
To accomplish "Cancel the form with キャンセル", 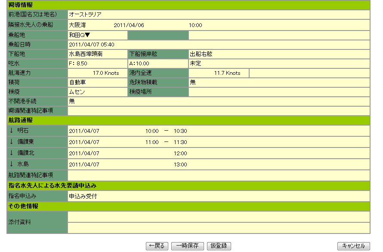I will (353, 246).
